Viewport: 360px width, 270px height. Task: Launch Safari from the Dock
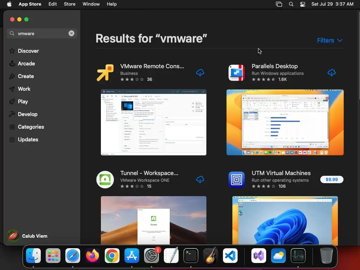(73, 256)
